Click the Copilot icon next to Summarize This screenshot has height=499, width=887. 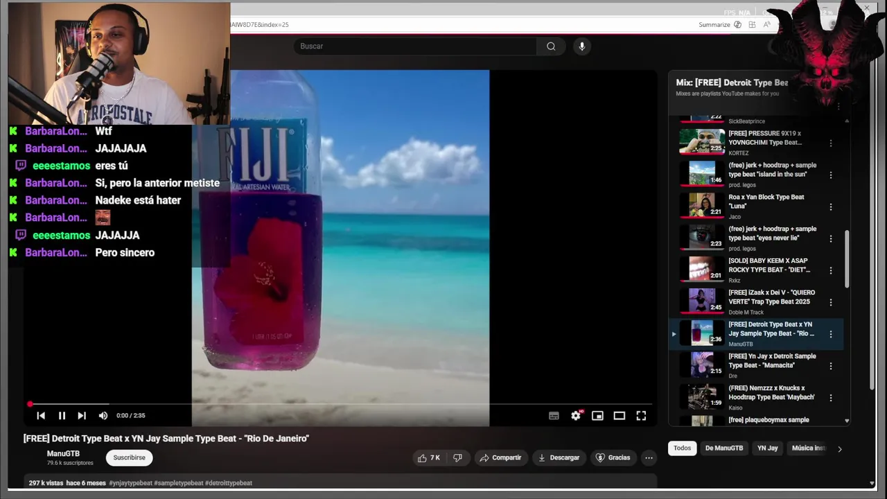(x=737, y=24)
